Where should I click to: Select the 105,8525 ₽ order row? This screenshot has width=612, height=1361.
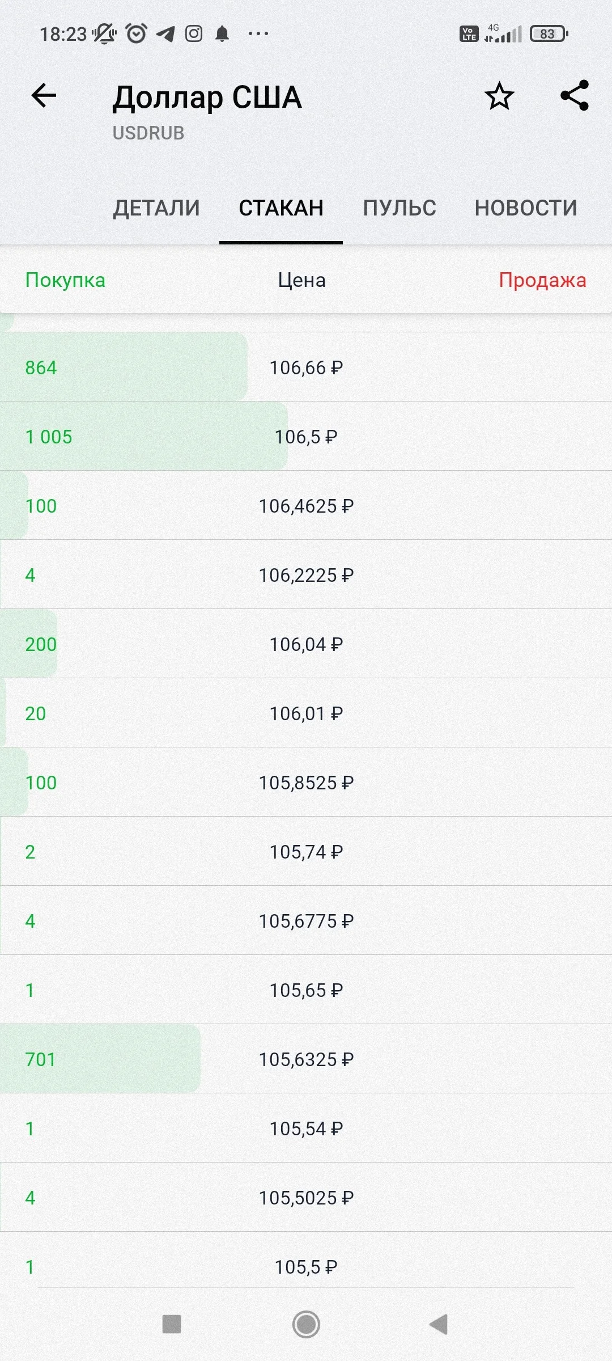(306, 782)
